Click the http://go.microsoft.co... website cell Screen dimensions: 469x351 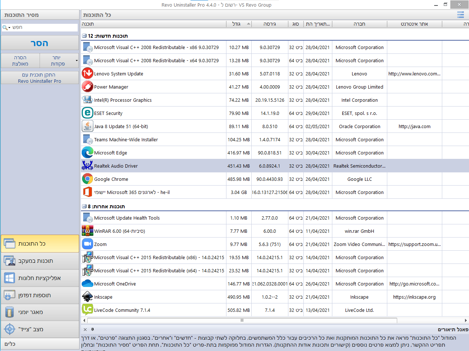[414, 284]
